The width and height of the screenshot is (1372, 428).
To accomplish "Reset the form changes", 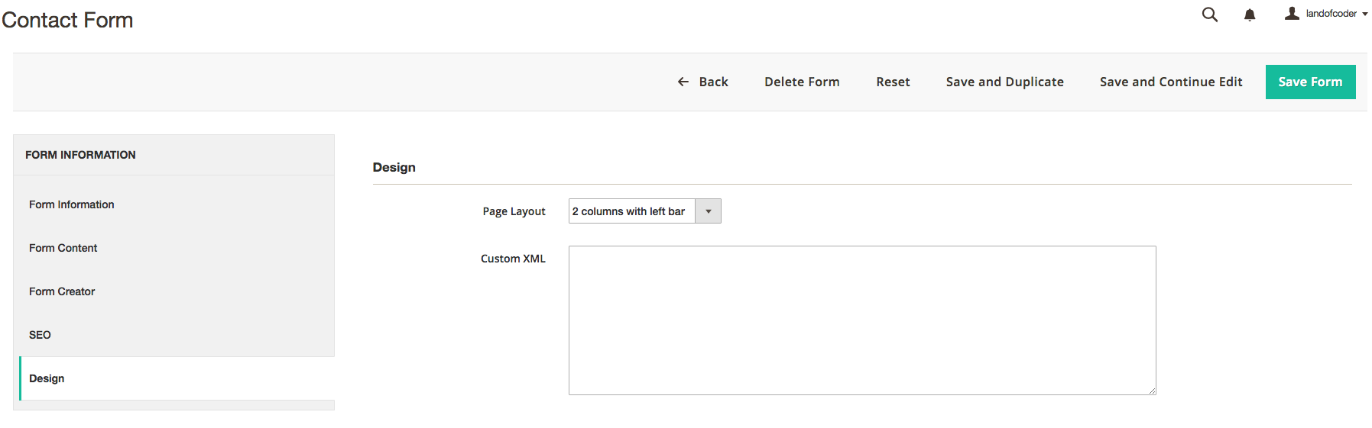I will pyautogui.click(x=893, y=82).
